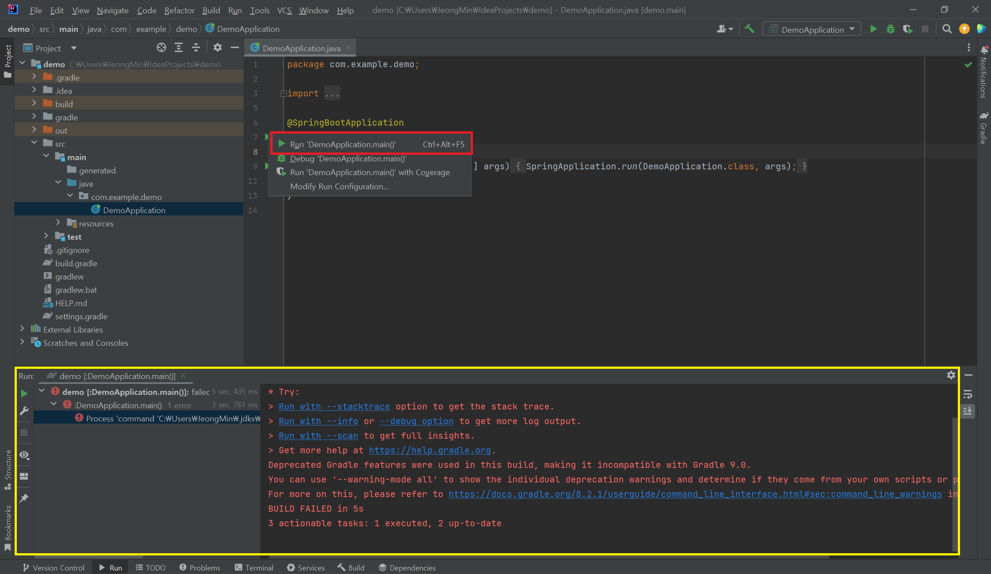The image size is (991, 574).
Task: Click the Debug bug icon in top toolbar
Action: coord(891,29)
